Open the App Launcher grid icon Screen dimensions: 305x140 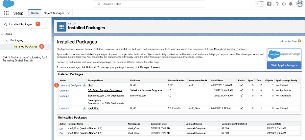point(7,13)
